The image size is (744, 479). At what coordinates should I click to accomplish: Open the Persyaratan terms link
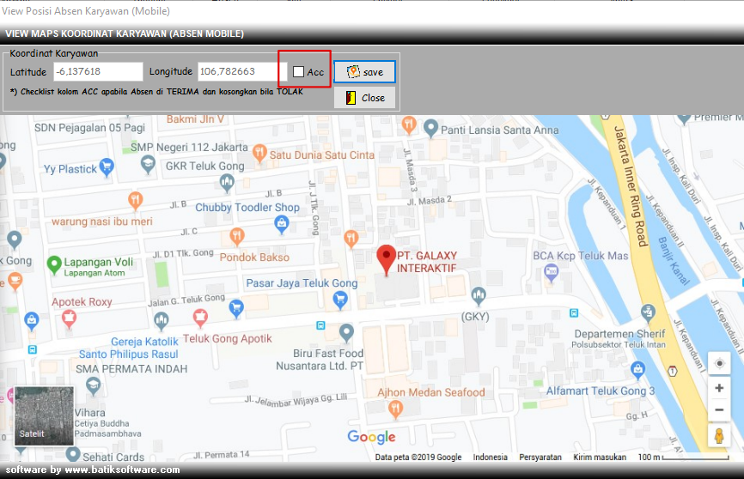pyautogui.click(x=540, y=458)
